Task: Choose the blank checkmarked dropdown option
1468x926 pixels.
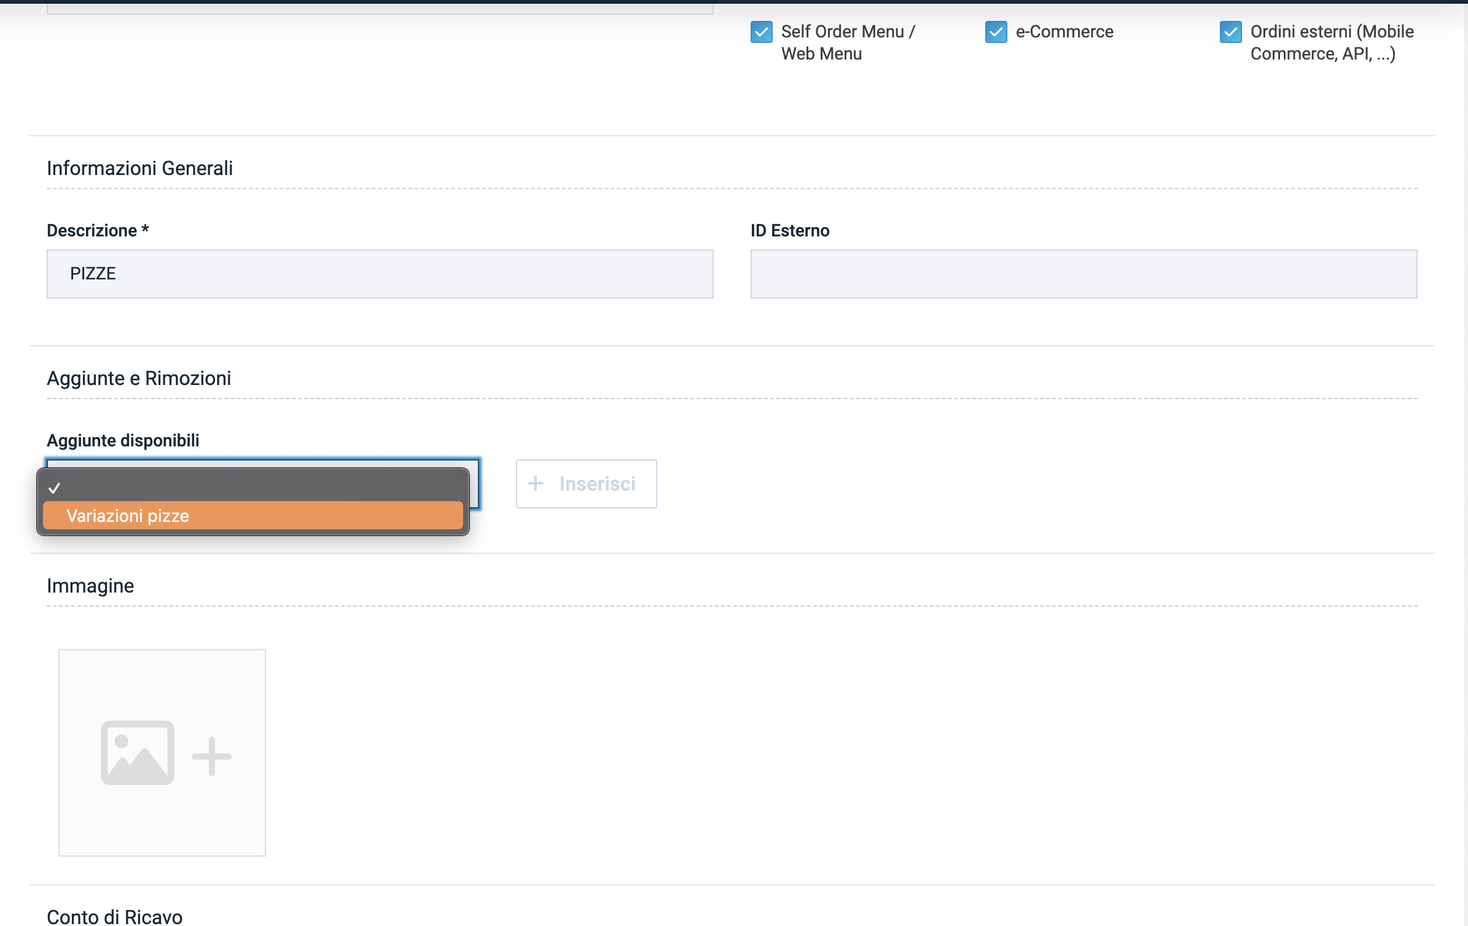Action: tap(252, 488)
